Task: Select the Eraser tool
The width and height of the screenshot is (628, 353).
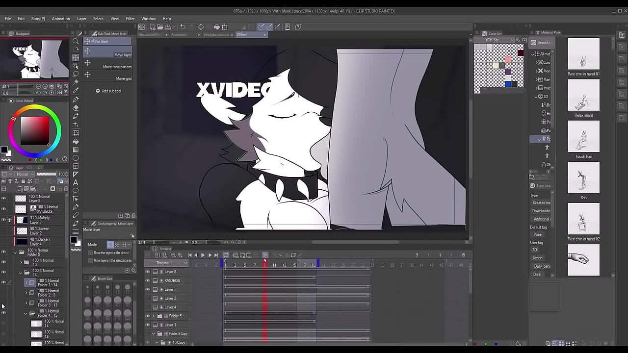Action: pyautogui.click(x=76, y=108)
